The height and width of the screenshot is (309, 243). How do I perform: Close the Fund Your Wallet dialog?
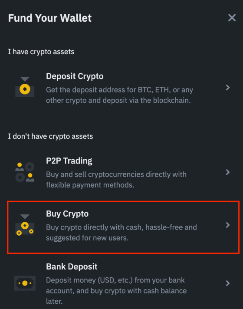232,18
